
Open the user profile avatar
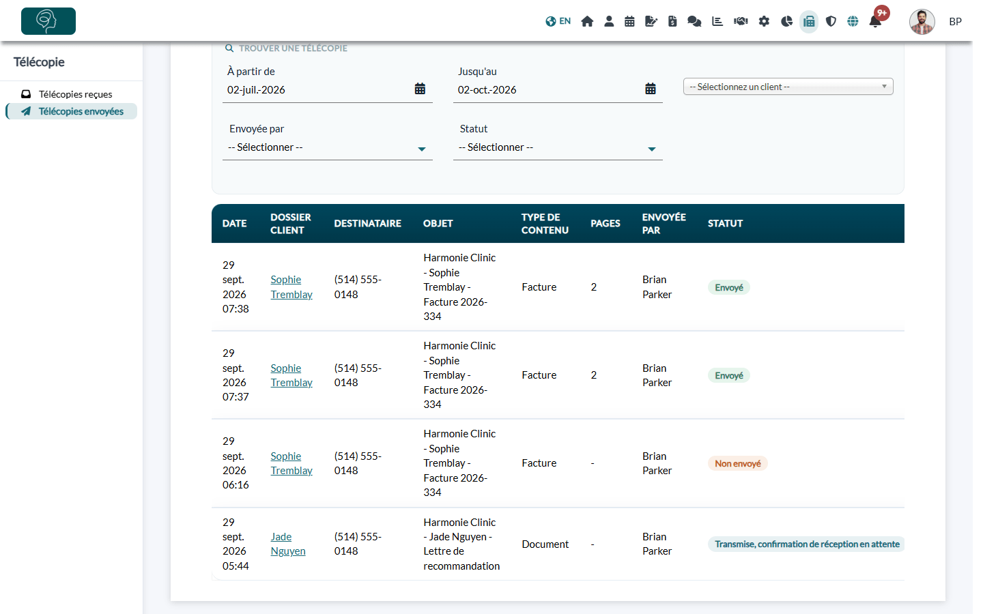(x=922, y=21)
